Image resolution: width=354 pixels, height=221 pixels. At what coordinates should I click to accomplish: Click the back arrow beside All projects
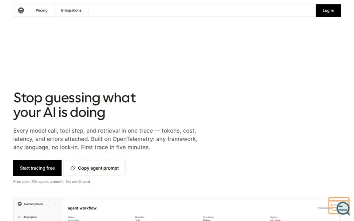(x=19, y=217)
